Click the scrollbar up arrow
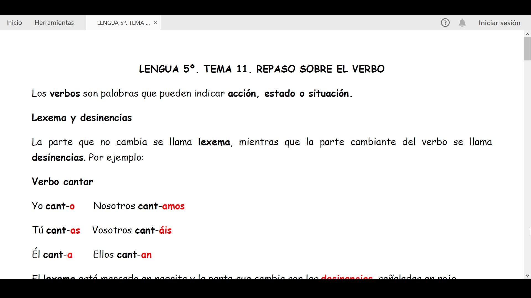Screen dimensions: 531x298 coord(527,34)
